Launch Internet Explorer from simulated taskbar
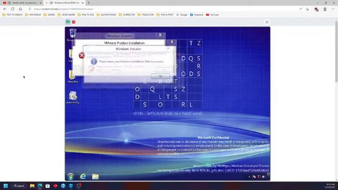 [83, 176]
